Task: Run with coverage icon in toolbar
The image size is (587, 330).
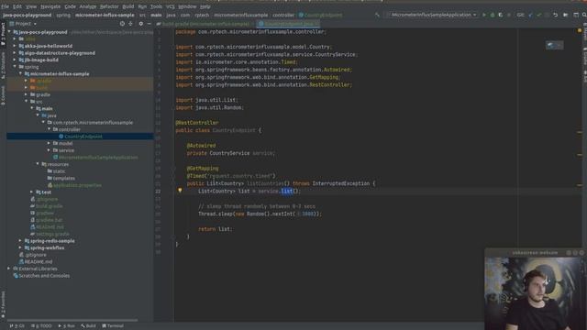Action: tap(501, 15)
